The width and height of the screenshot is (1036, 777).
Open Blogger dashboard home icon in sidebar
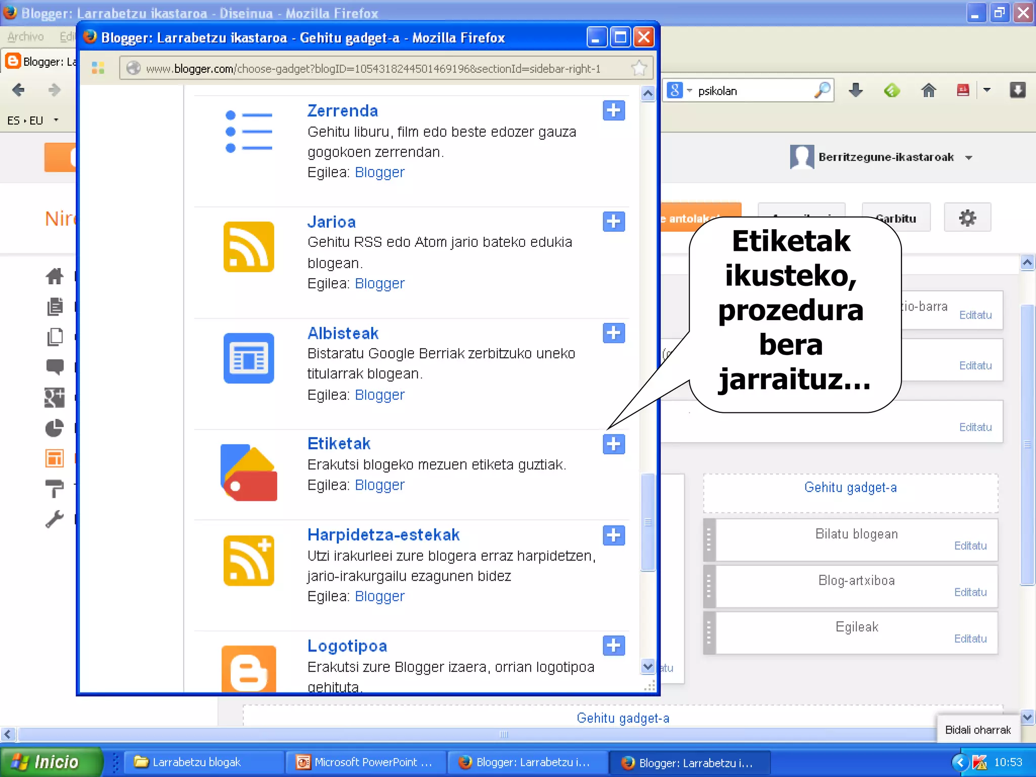pos(55,276)
